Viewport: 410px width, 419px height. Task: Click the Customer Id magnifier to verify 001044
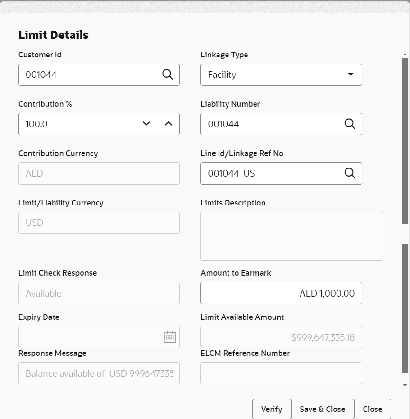coord(167,74)
